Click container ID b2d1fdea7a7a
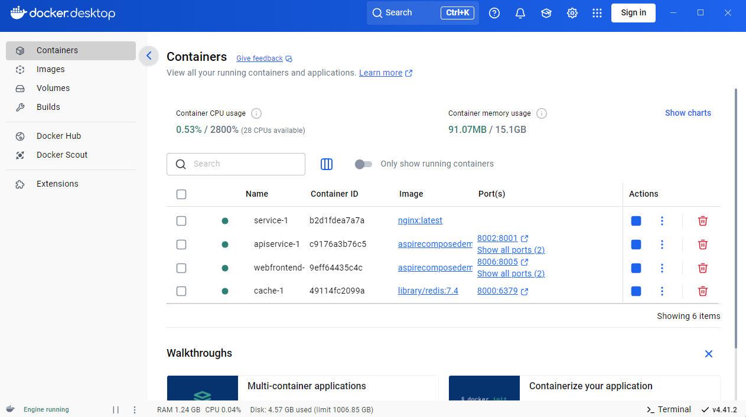746x417 pixels. tap(337, 221)
